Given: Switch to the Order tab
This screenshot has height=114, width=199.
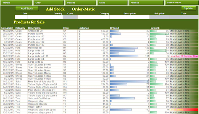Looking at the screenshot, I should [x=49, y=3].
